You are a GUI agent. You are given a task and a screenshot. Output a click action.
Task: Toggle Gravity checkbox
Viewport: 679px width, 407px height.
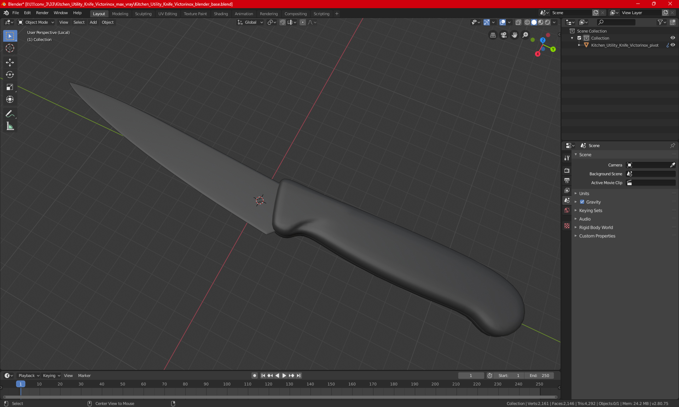[x=582, y=202]
